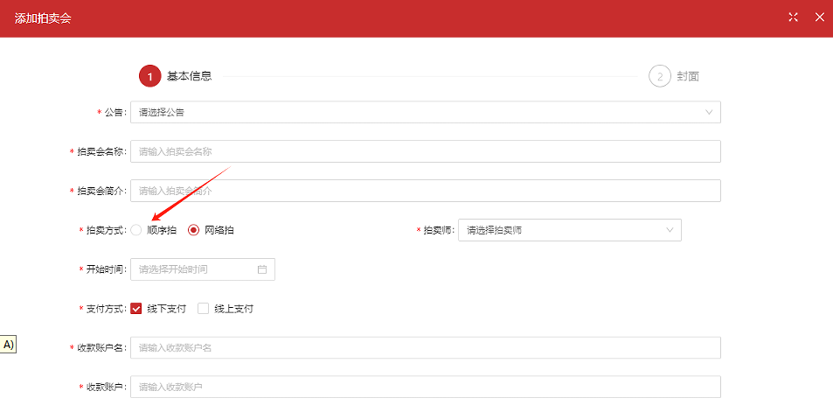Open the calendar icon in 开始时间 field

coord(262,269)
